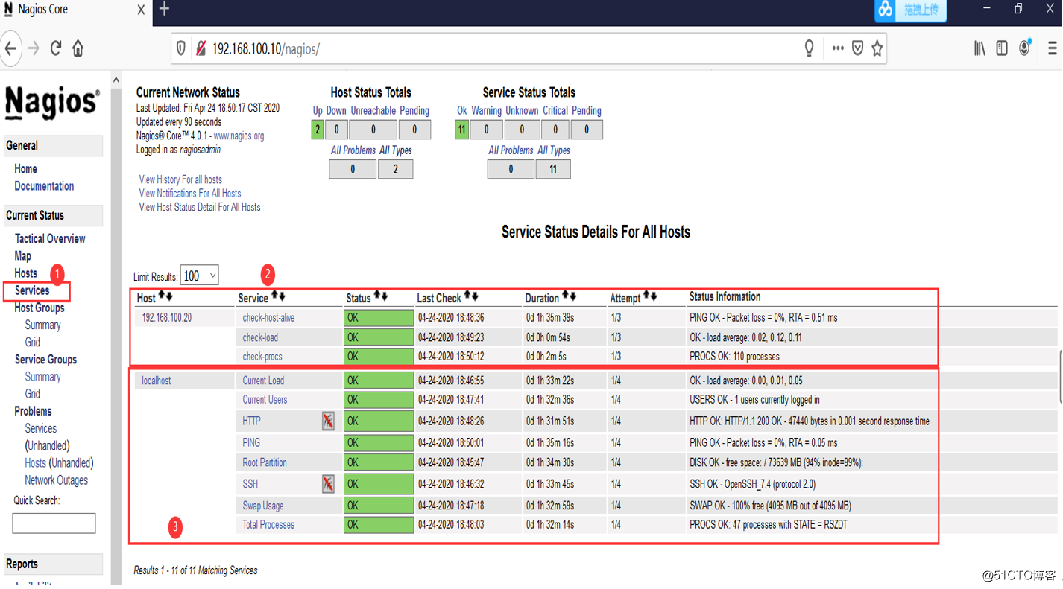
Task: Open Documentation in the sidebar
Action: [x=44, y=186]
